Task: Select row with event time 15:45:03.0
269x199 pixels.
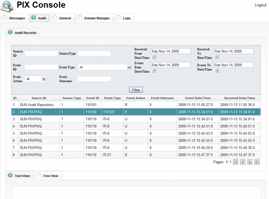Action: (136, 134)
